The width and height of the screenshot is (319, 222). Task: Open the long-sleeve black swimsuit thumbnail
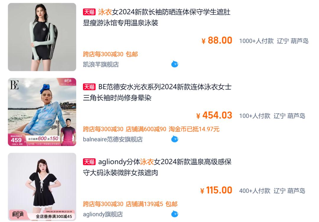point(42,37)
